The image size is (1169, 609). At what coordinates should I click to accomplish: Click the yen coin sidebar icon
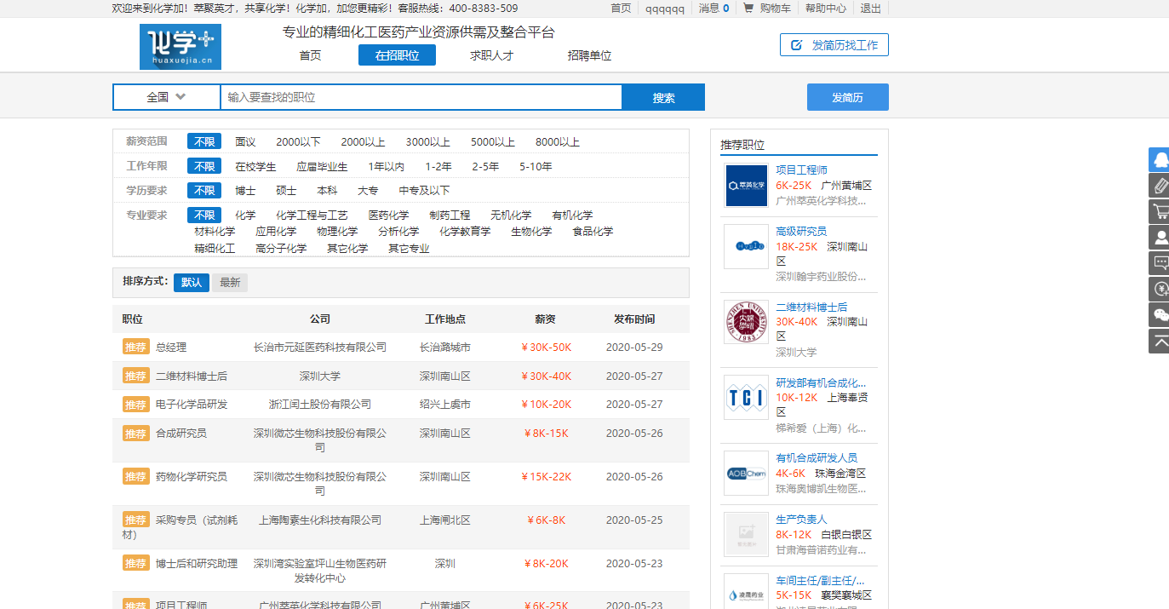coord(1160,290)
